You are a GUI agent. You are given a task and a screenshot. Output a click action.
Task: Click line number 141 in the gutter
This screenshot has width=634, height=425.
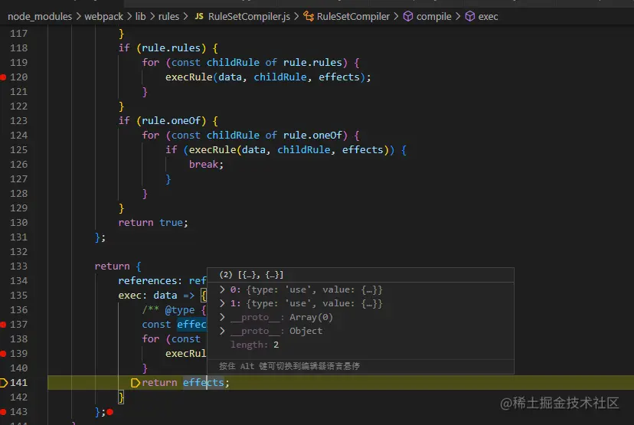click(x=18, y=383)
